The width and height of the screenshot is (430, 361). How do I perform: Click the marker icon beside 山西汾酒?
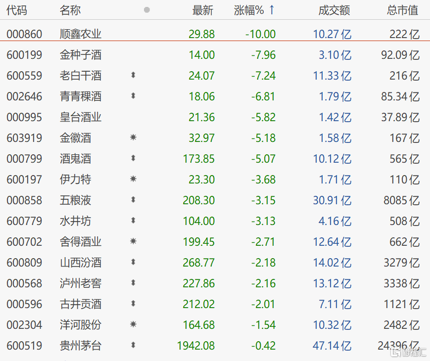point(133,262)
